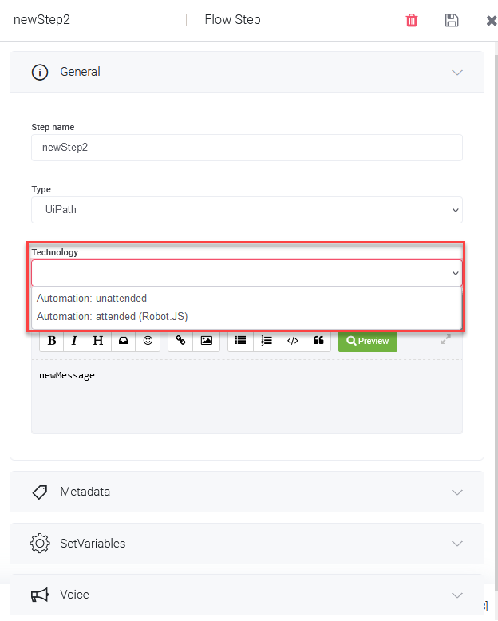Delete step with red trash icon
Screen dimensions: 498x621
pos(412,20)
